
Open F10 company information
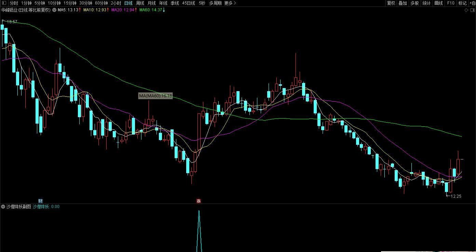[x=451, y=3]
